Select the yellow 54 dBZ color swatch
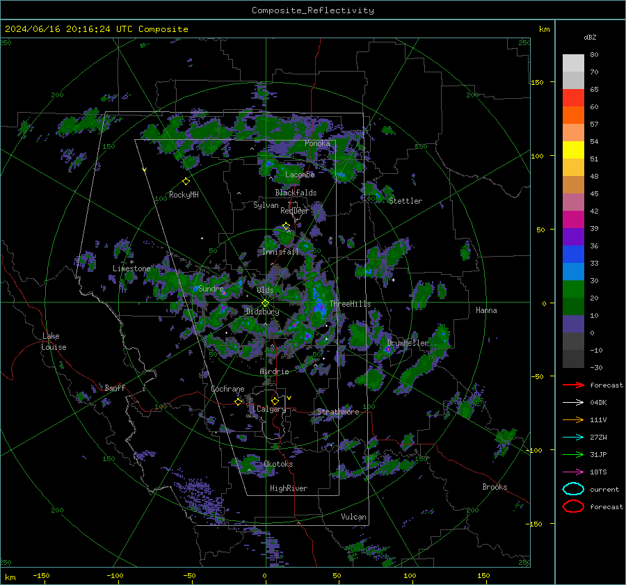The height and width of the screenshot is (585, 626). (573, 150)
